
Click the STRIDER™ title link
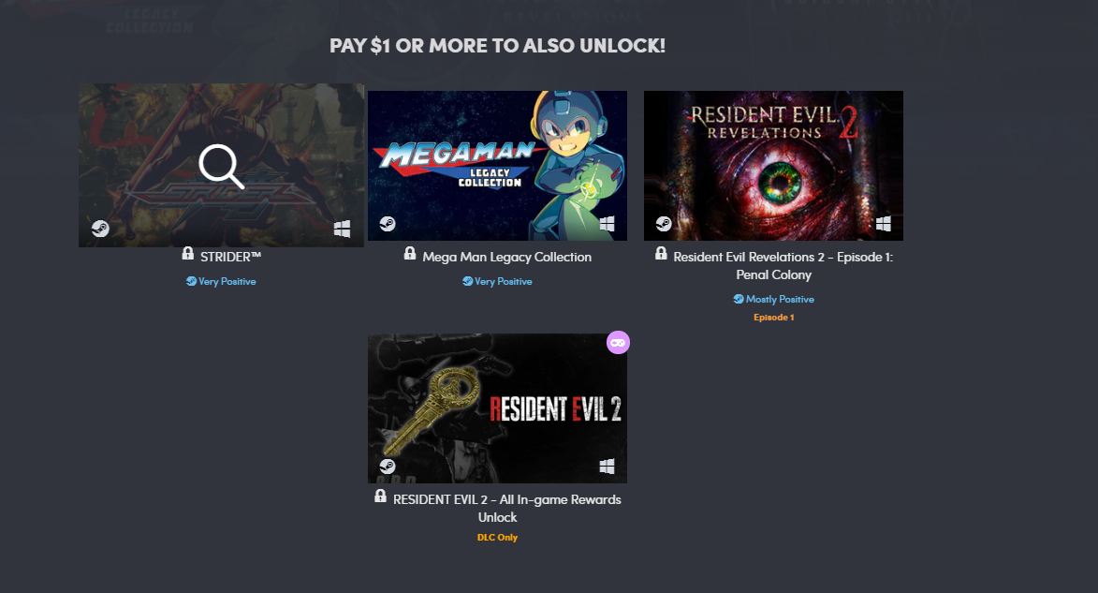click(x=230, y=258)
